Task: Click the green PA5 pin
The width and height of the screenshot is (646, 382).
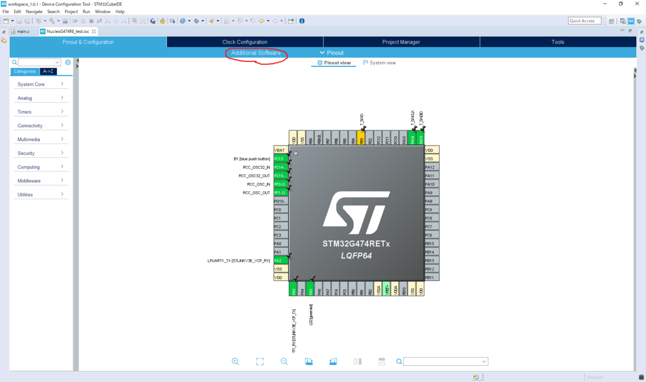Action: 311,289
